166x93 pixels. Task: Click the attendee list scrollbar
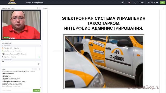(40, 53)
